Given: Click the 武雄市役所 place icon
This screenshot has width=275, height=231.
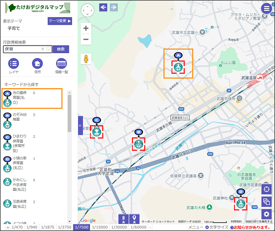Looking at the screenshot, I should click(239, 98).
